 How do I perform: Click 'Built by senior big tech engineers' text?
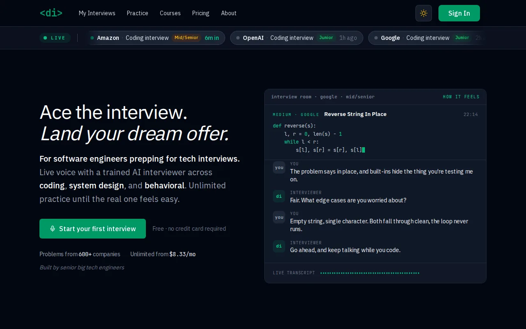pyautogui.click(x=82, y=267)
